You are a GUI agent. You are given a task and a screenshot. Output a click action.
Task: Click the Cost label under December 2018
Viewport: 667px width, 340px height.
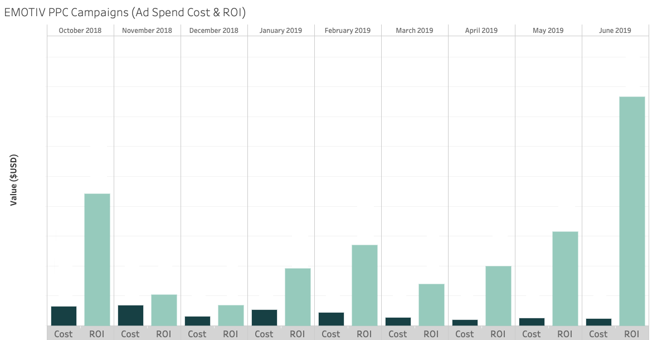197,334
